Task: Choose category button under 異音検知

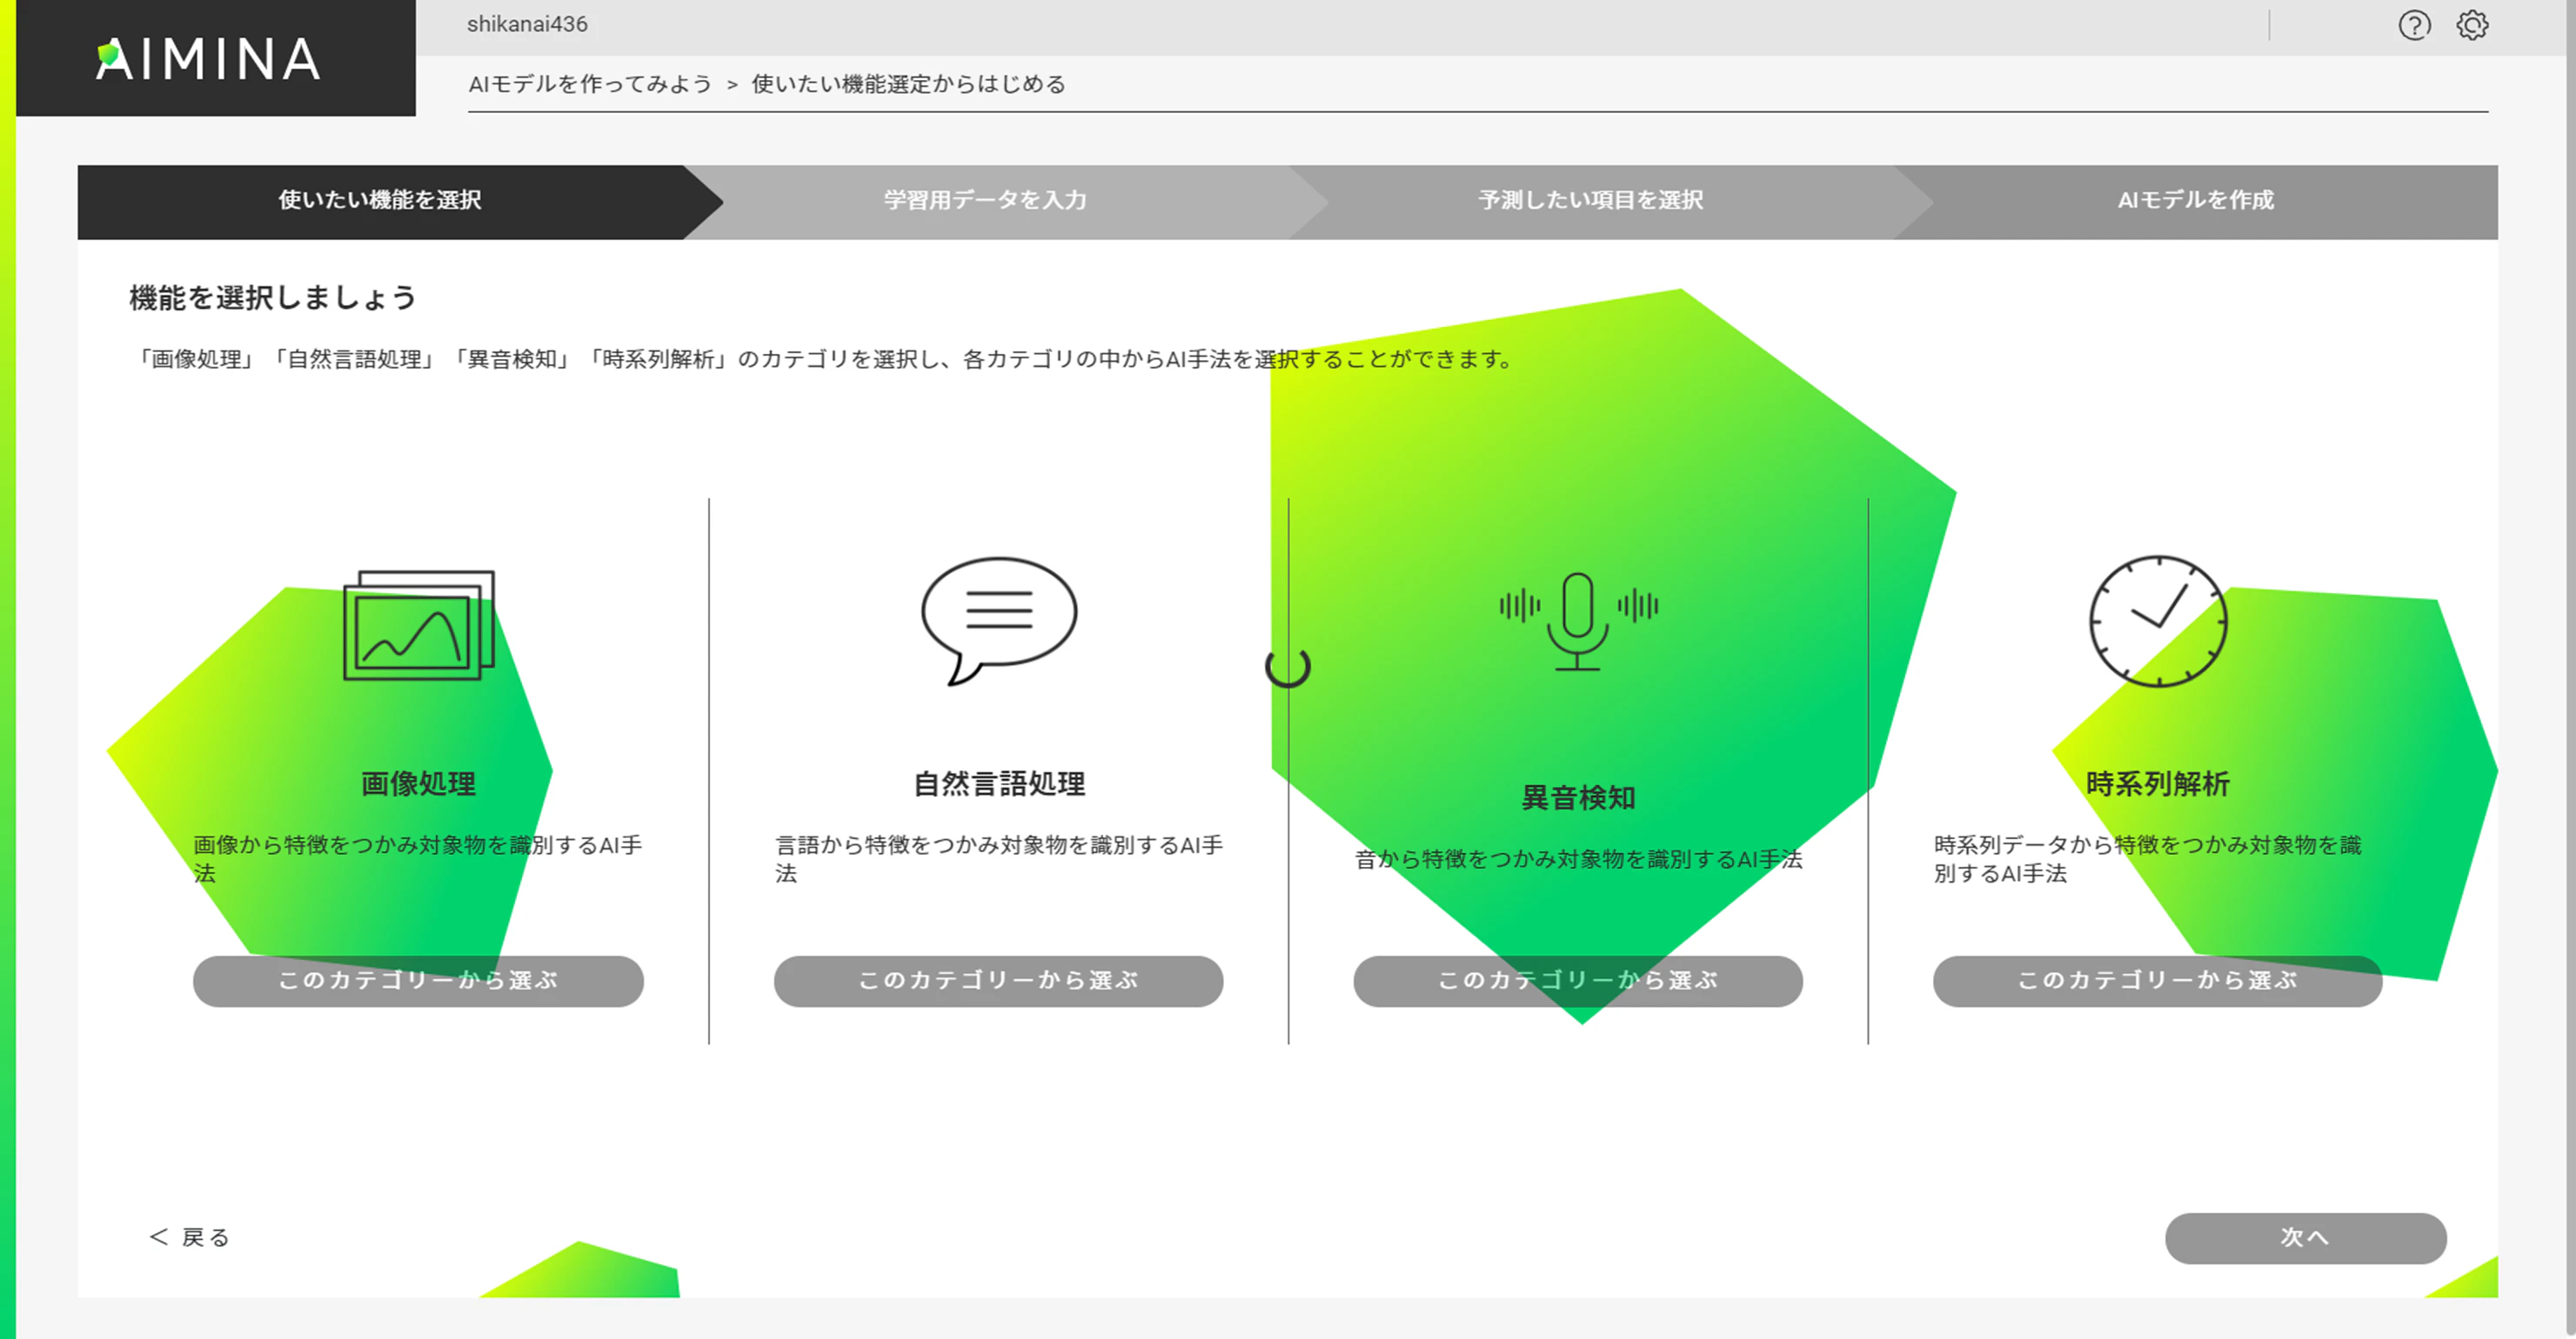Action: pyautogui.click(x=1578, y=980)
